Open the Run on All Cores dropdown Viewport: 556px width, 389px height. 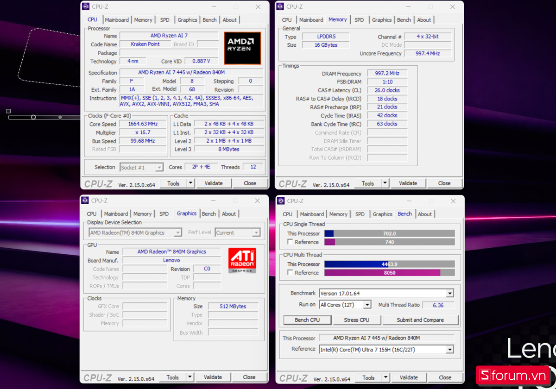coord(367,305)
